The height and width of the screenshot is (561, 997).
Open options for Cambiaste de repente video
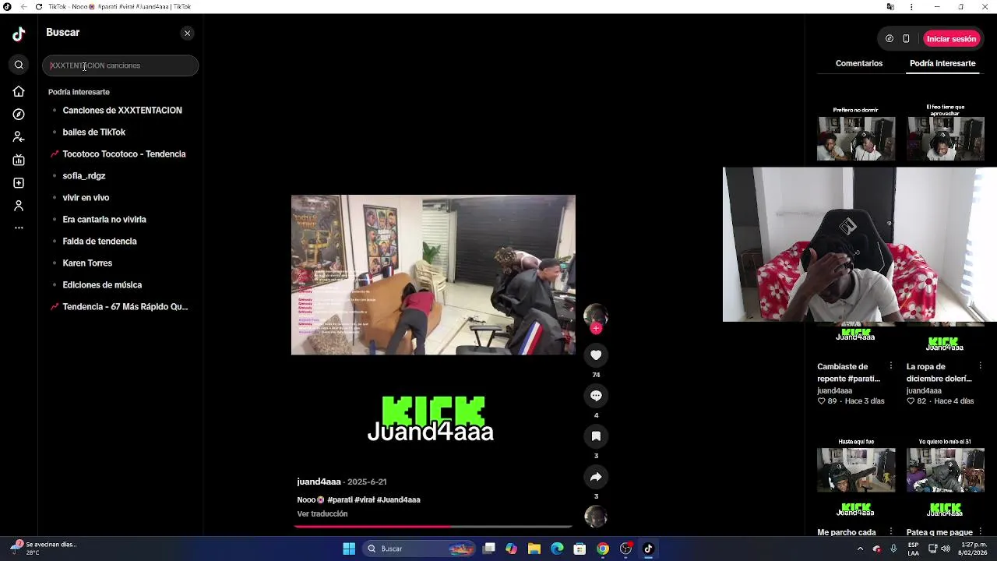point(891,366)
